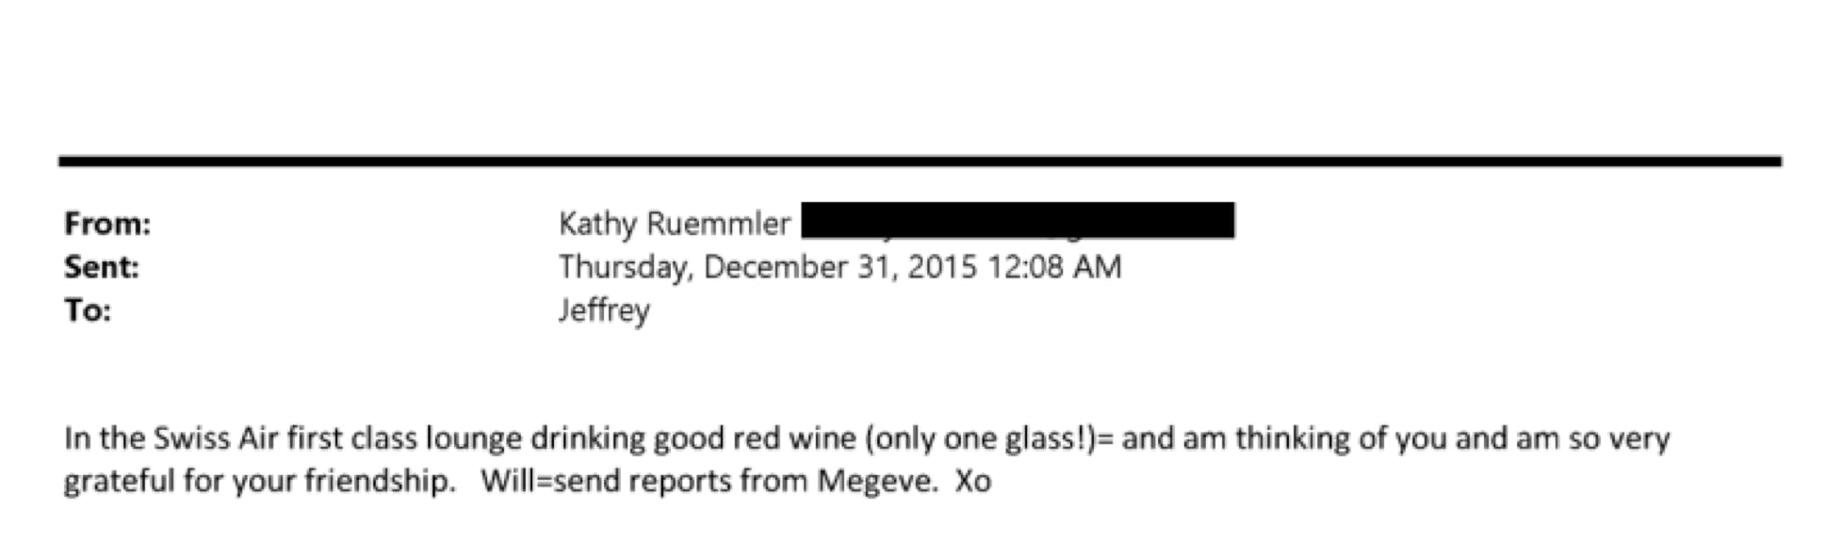1826x539 pixels.
Task: Click the words "Swiss Air" in body
Action: tap(216, 438)
